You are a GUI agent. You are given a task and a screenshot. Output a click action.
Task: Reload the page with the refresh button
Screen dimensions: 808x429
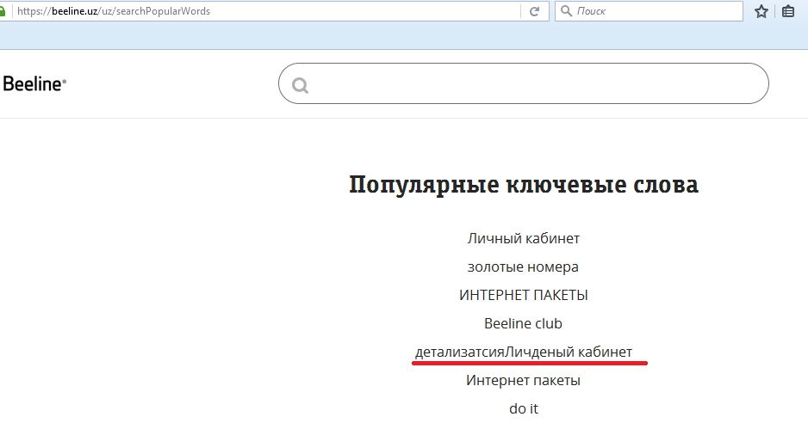pyautogui.click(x=534, y=12)
